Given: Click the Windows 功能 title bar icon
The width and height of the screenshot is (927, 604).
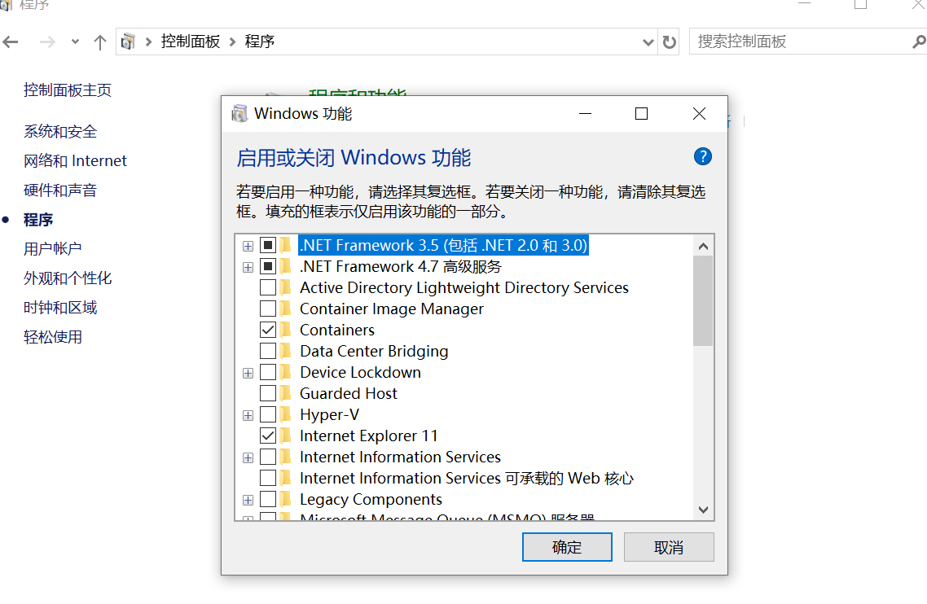Looking at the screenshot, I should 239,113.
